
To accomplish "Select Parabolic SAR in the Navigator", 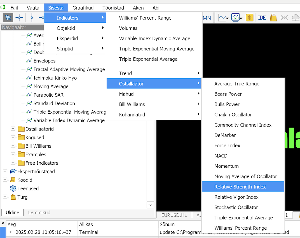I will click(x=48, y=95).
